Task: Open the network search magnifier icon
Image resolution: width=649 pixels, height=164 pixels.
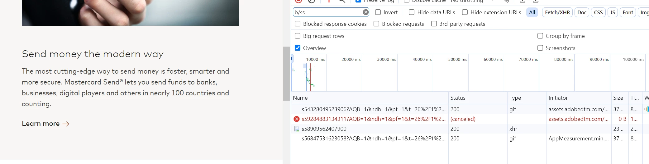Action: tap(342, 1)
